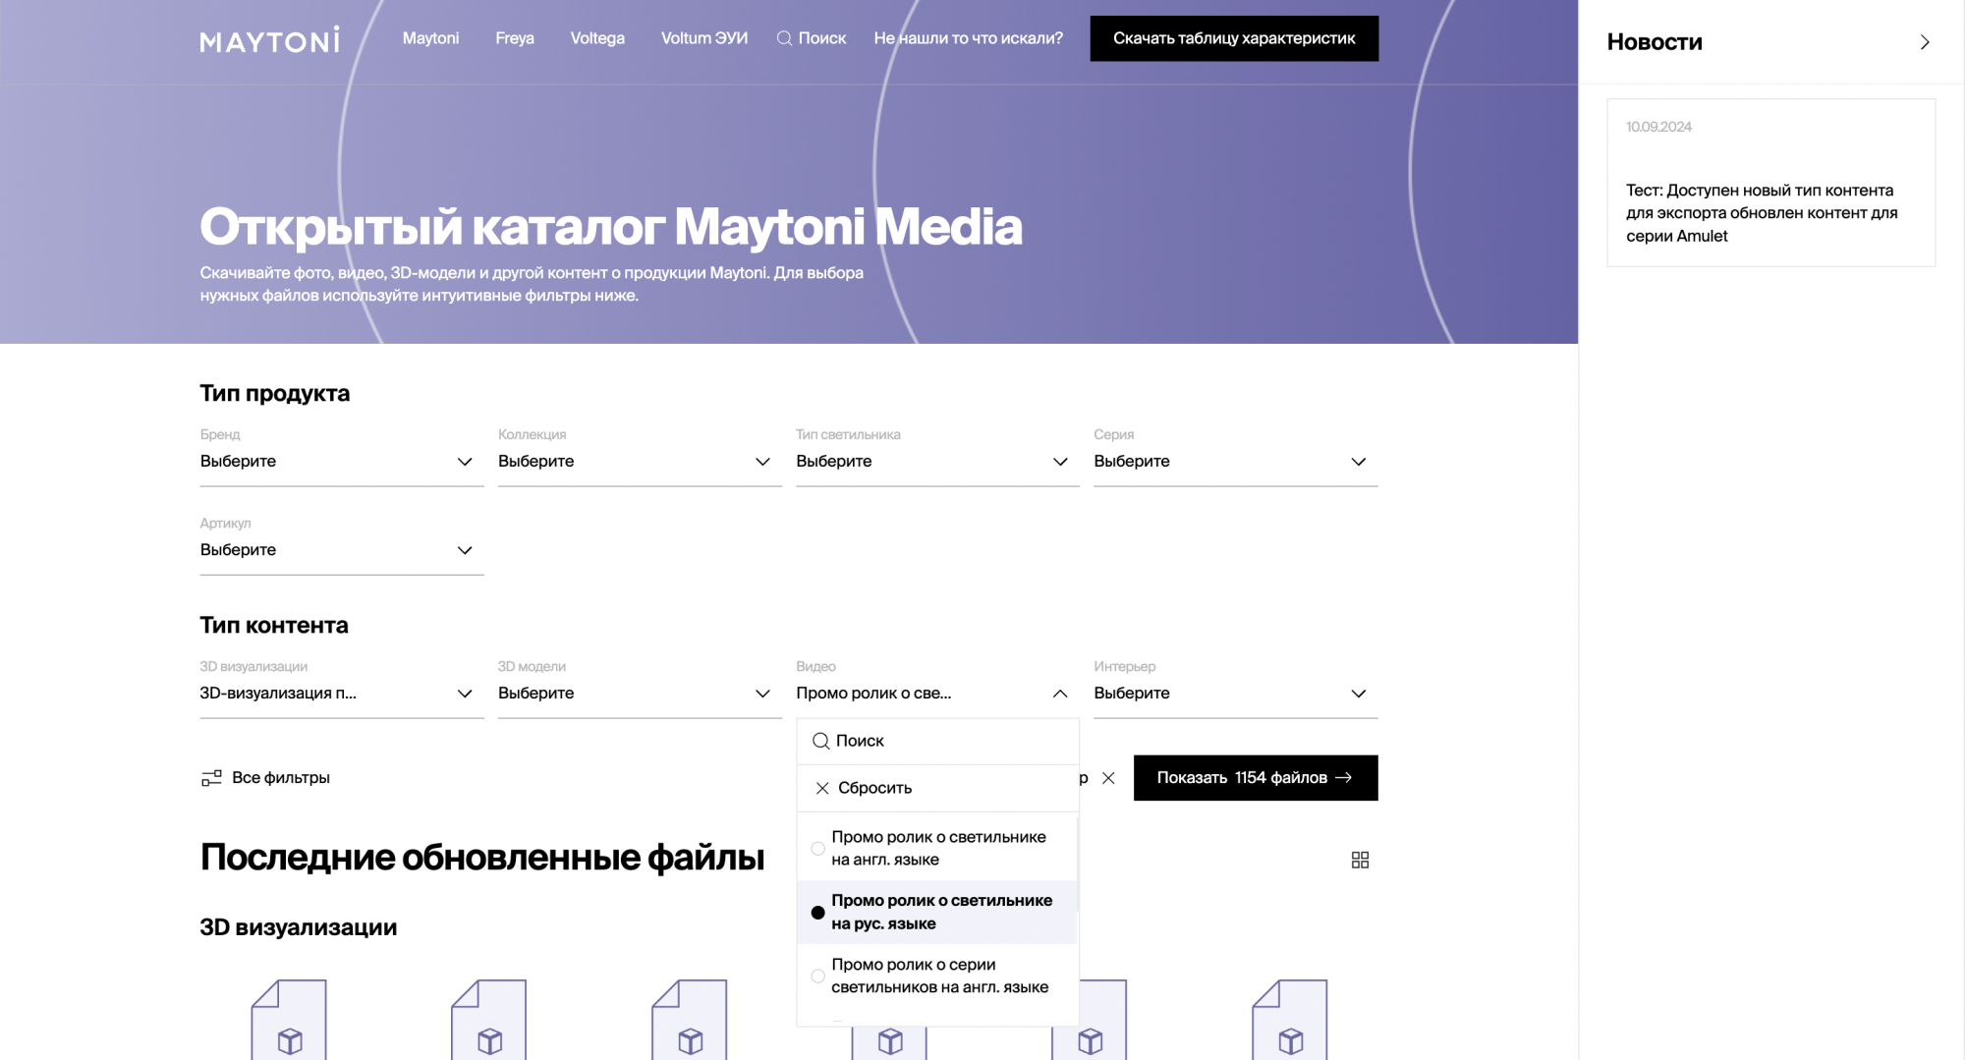Collapse the Видео dropdown
The width and height of the screenshot is (1965, 1060).
click(937, 694)
